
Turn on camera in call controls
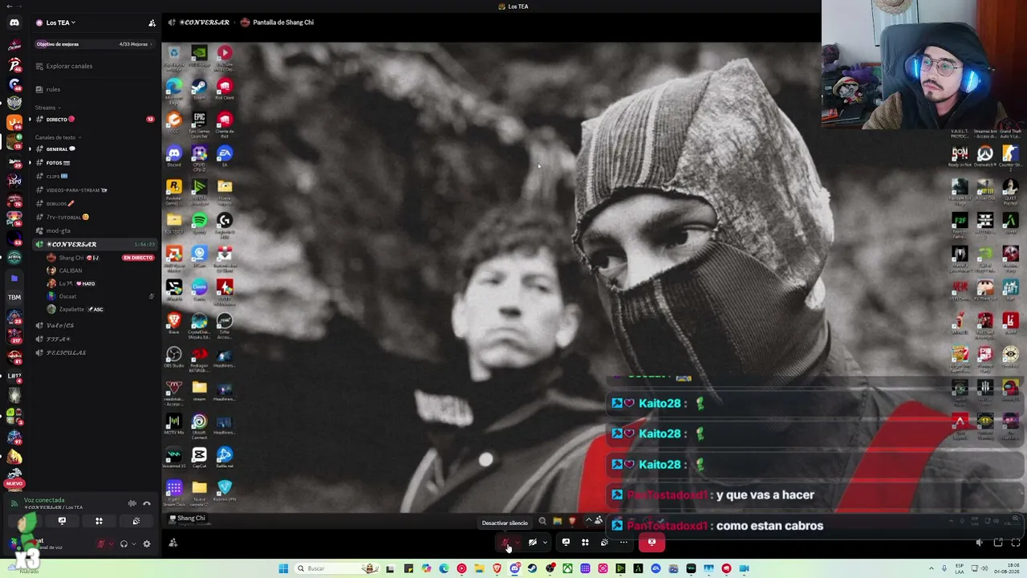(532, 543)
